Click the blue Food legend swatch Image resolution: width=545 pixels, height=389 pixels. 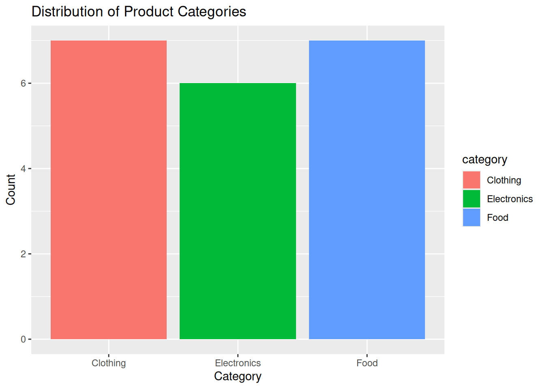click(x=471, y=217)
